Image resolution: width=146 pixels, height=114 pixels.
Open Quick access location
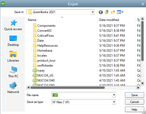[13, 25]
